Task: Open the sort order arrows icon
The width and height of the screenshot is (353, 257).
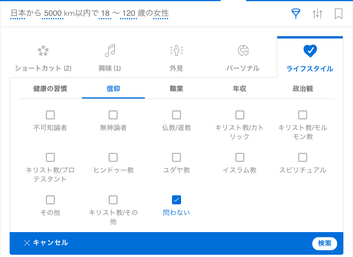Action: [317, 14]
